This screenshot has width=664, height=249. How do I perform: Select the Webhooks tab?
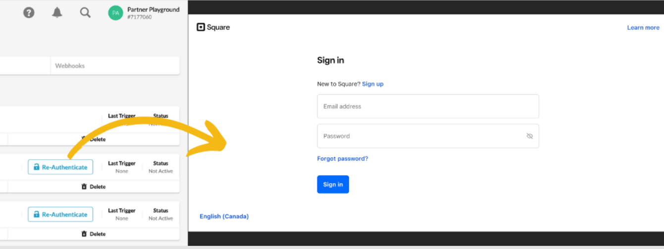(x=70, y=65)
